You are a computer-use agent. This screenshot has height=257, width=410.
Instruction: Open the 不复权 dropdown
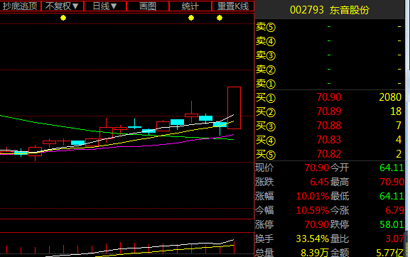pyautogui.click(x=63, y=6)
